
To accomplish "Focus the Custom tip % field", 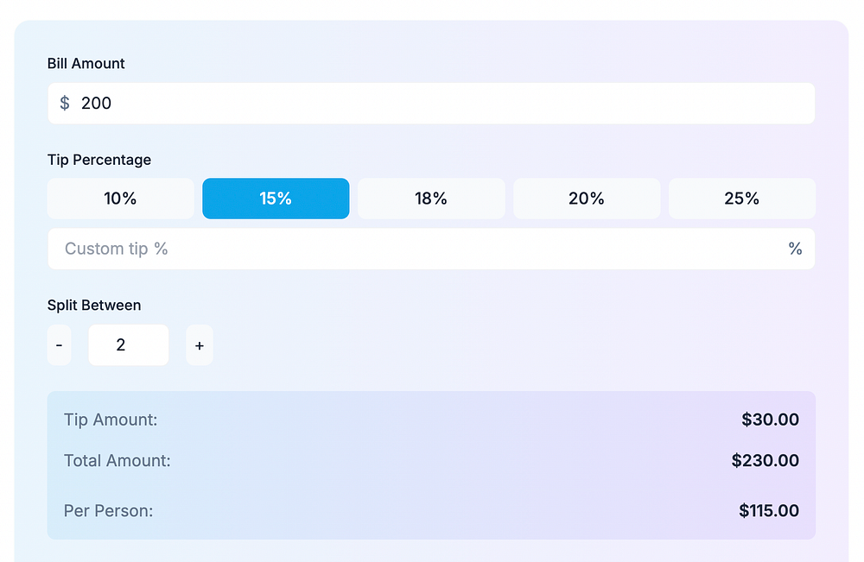I will (415, 249).
